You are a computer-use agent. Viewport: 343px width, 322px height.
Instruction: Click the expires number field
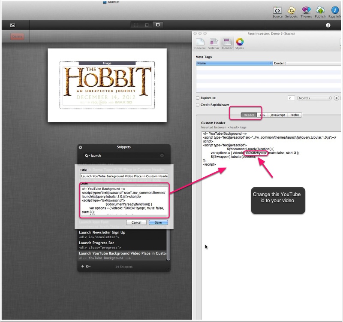coord(291,98)
